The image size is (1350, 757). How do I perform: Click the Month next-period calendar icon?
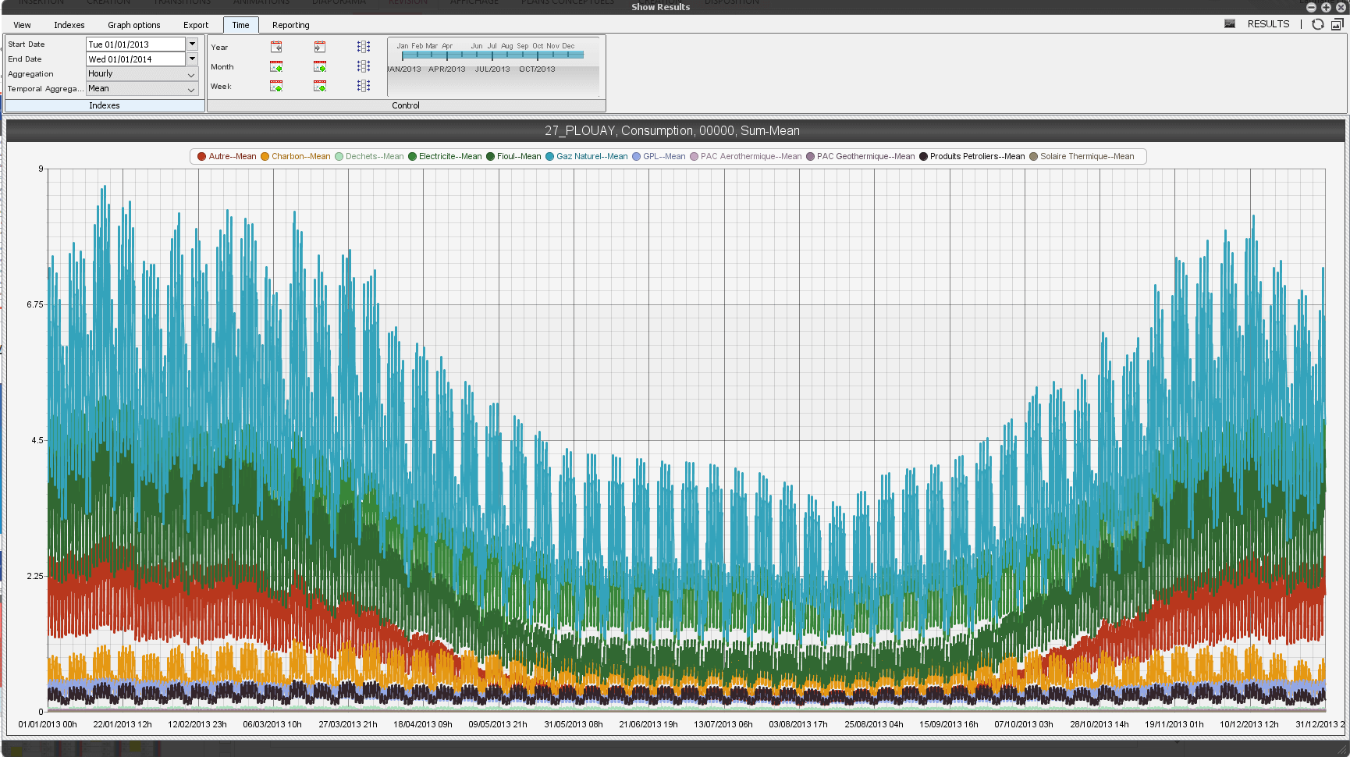point(320,66)
